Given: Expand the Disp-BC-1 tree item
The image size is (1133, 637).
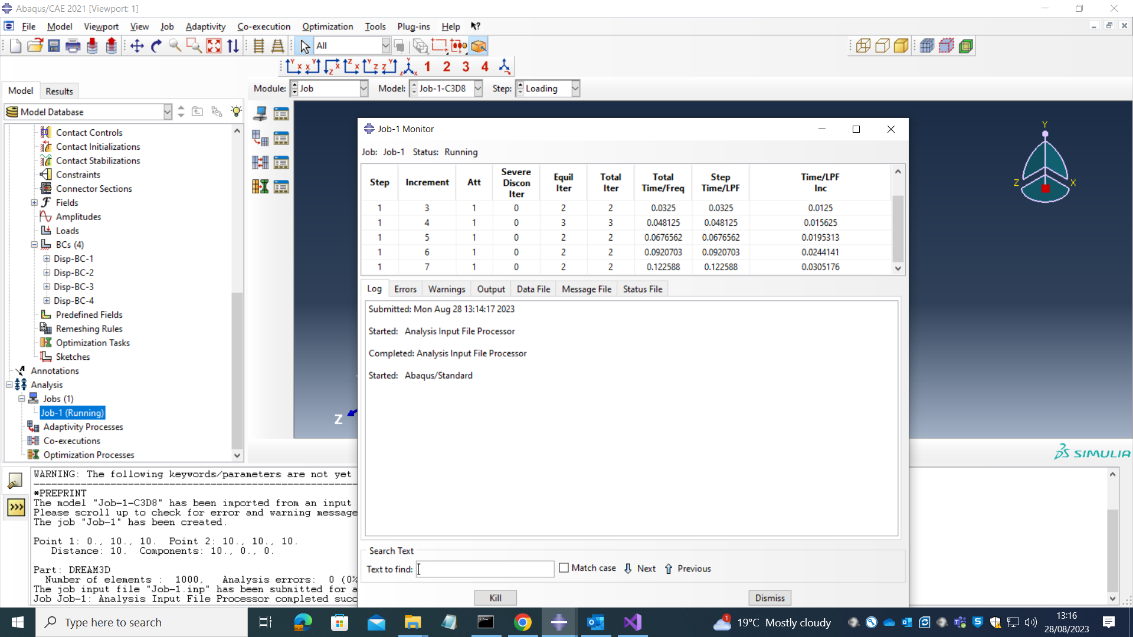Looking at the screenshot, I should coord(47,259).
